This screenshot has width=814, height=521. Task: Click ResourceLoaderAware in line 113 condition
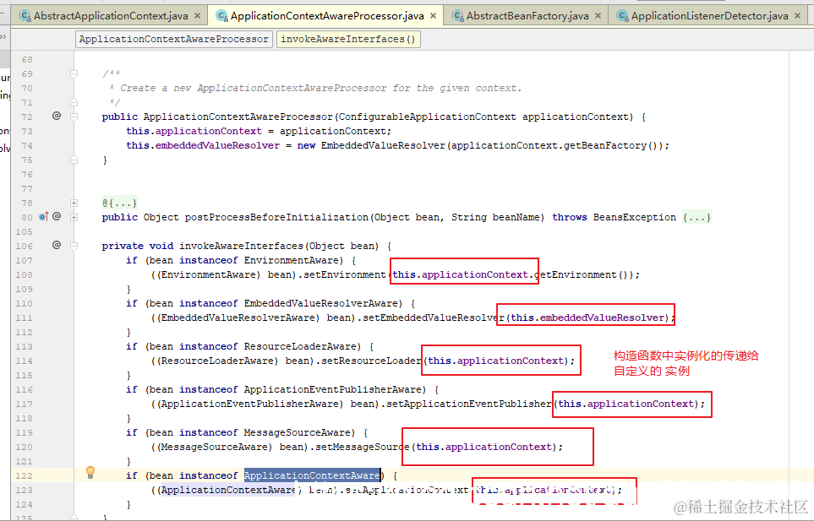click(299, 346)
